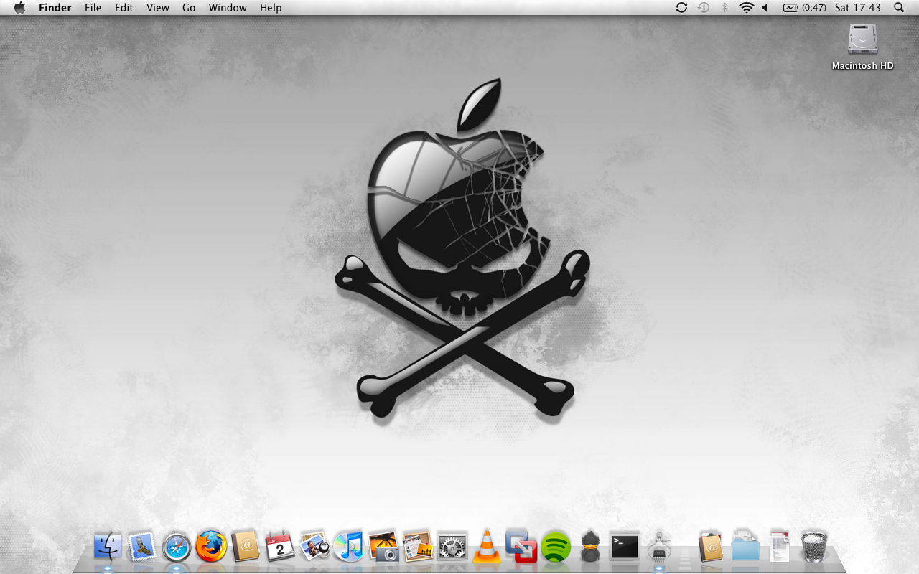Screen dimensions: 919x574
Task: Open Time Machine menu bar icon
Action: 704,8
